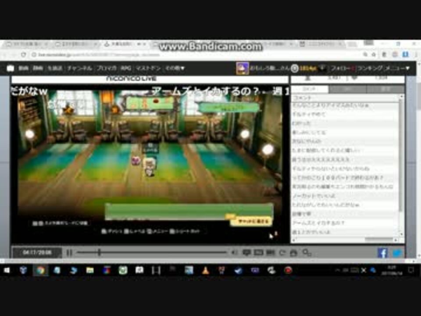Open VLC cone icon on taskbar
The width and height of the screenshot is (421, 316).
205,270
